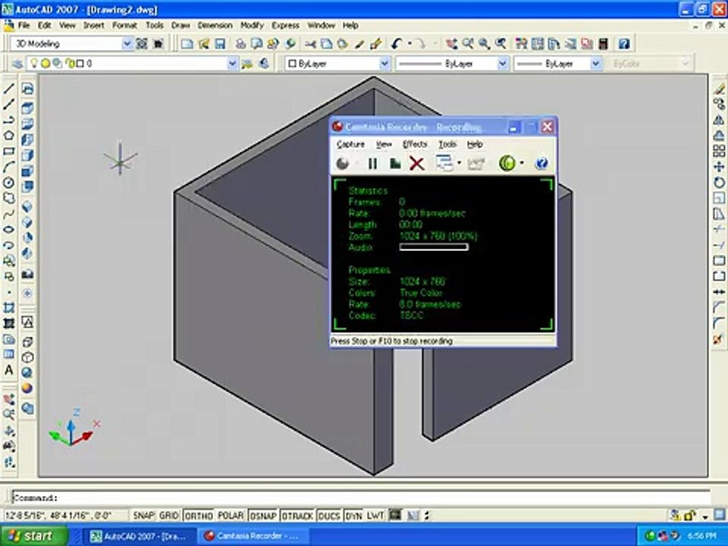This screenshot has height=546, width=728.
Task: Delete recording with red X in Camtasia
Action: click(416, 164)
